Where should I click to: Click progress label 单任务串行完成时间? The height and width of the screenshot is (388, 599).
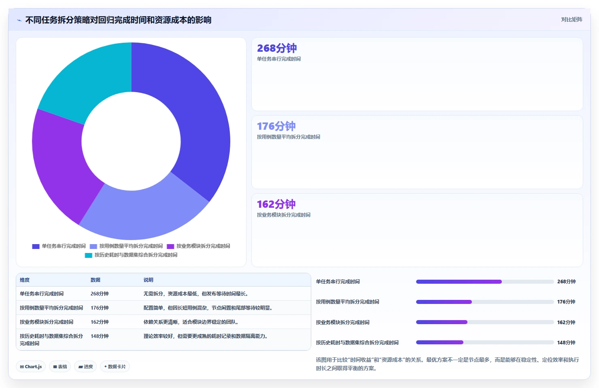coord(338,282)
